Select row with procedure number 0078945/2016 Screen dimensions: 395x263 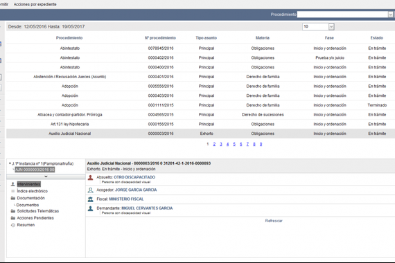pos(200,48)
